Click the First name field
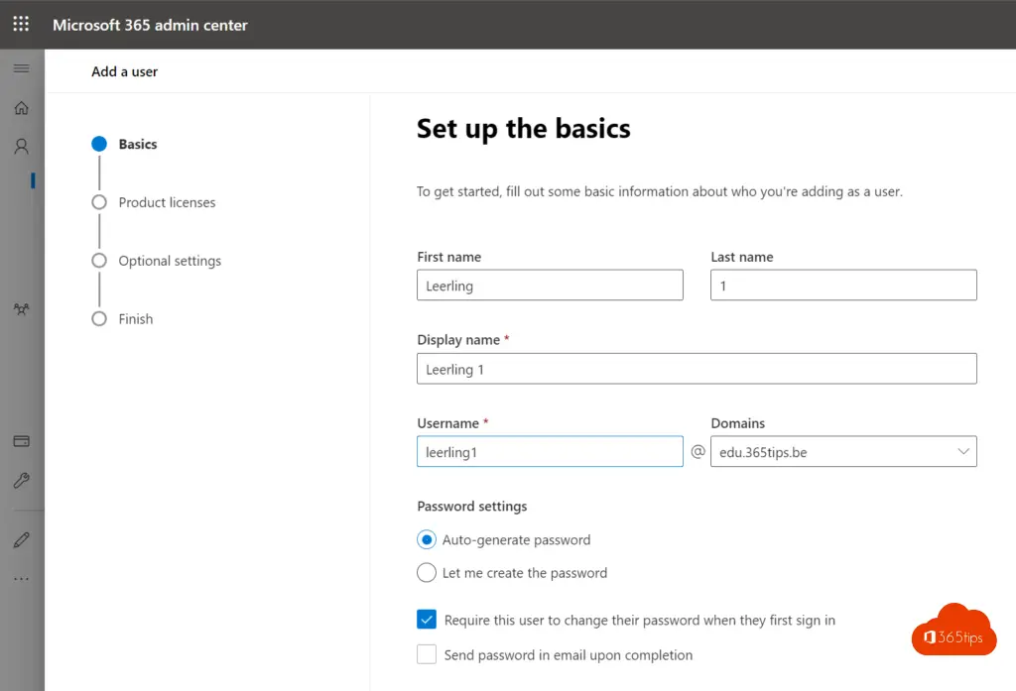Screen dimensions: 1016x691 tap(550, 285)
